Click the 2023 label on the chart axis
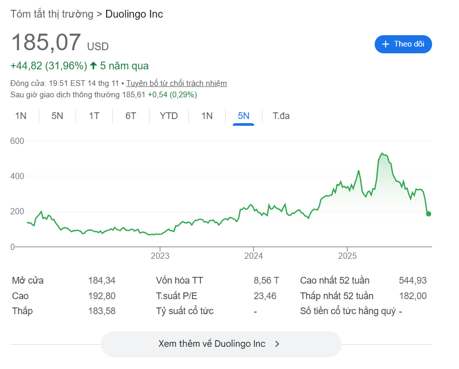Image resolution: width=459 pixels, height=369 pixels. pos(160,256)
